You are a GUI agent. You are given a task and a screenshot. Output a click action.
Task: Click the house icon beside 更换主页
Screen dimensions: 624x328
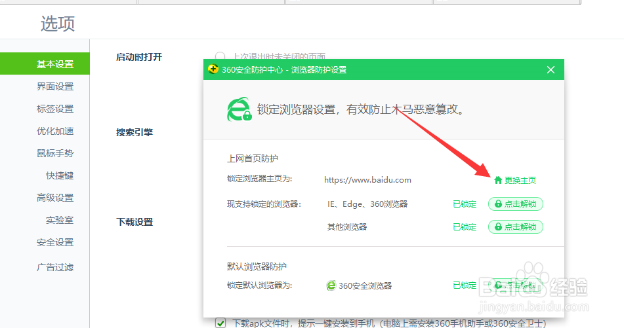(x=498, y=180)
